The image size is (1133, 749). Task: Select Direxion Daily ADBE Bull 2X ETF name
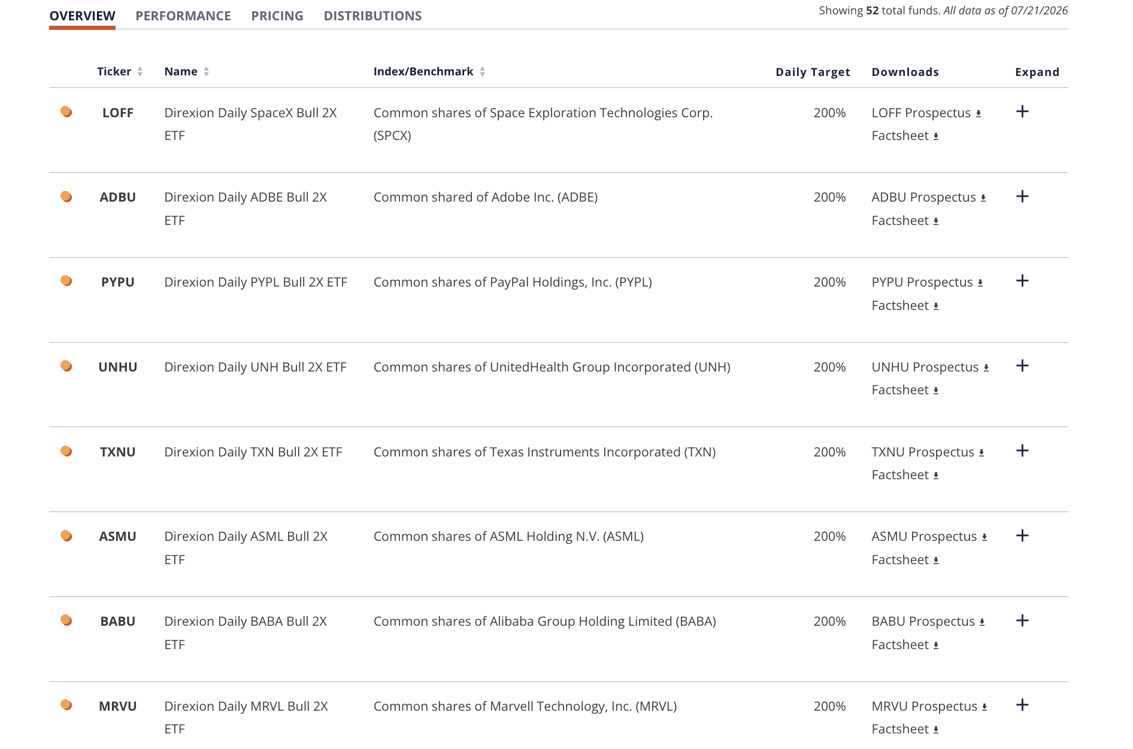[x=246, y=209]
